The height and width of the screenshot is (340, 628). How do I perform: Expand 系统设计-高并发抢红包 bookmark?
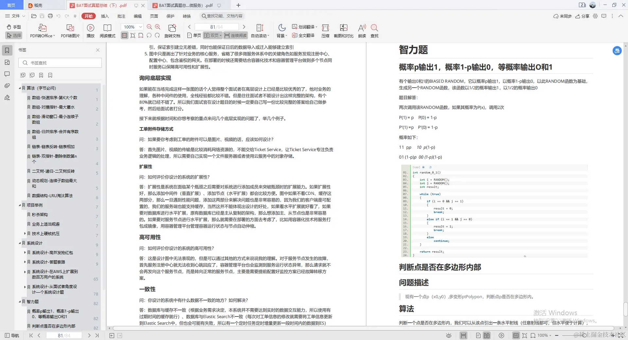[x=25, y=252]
